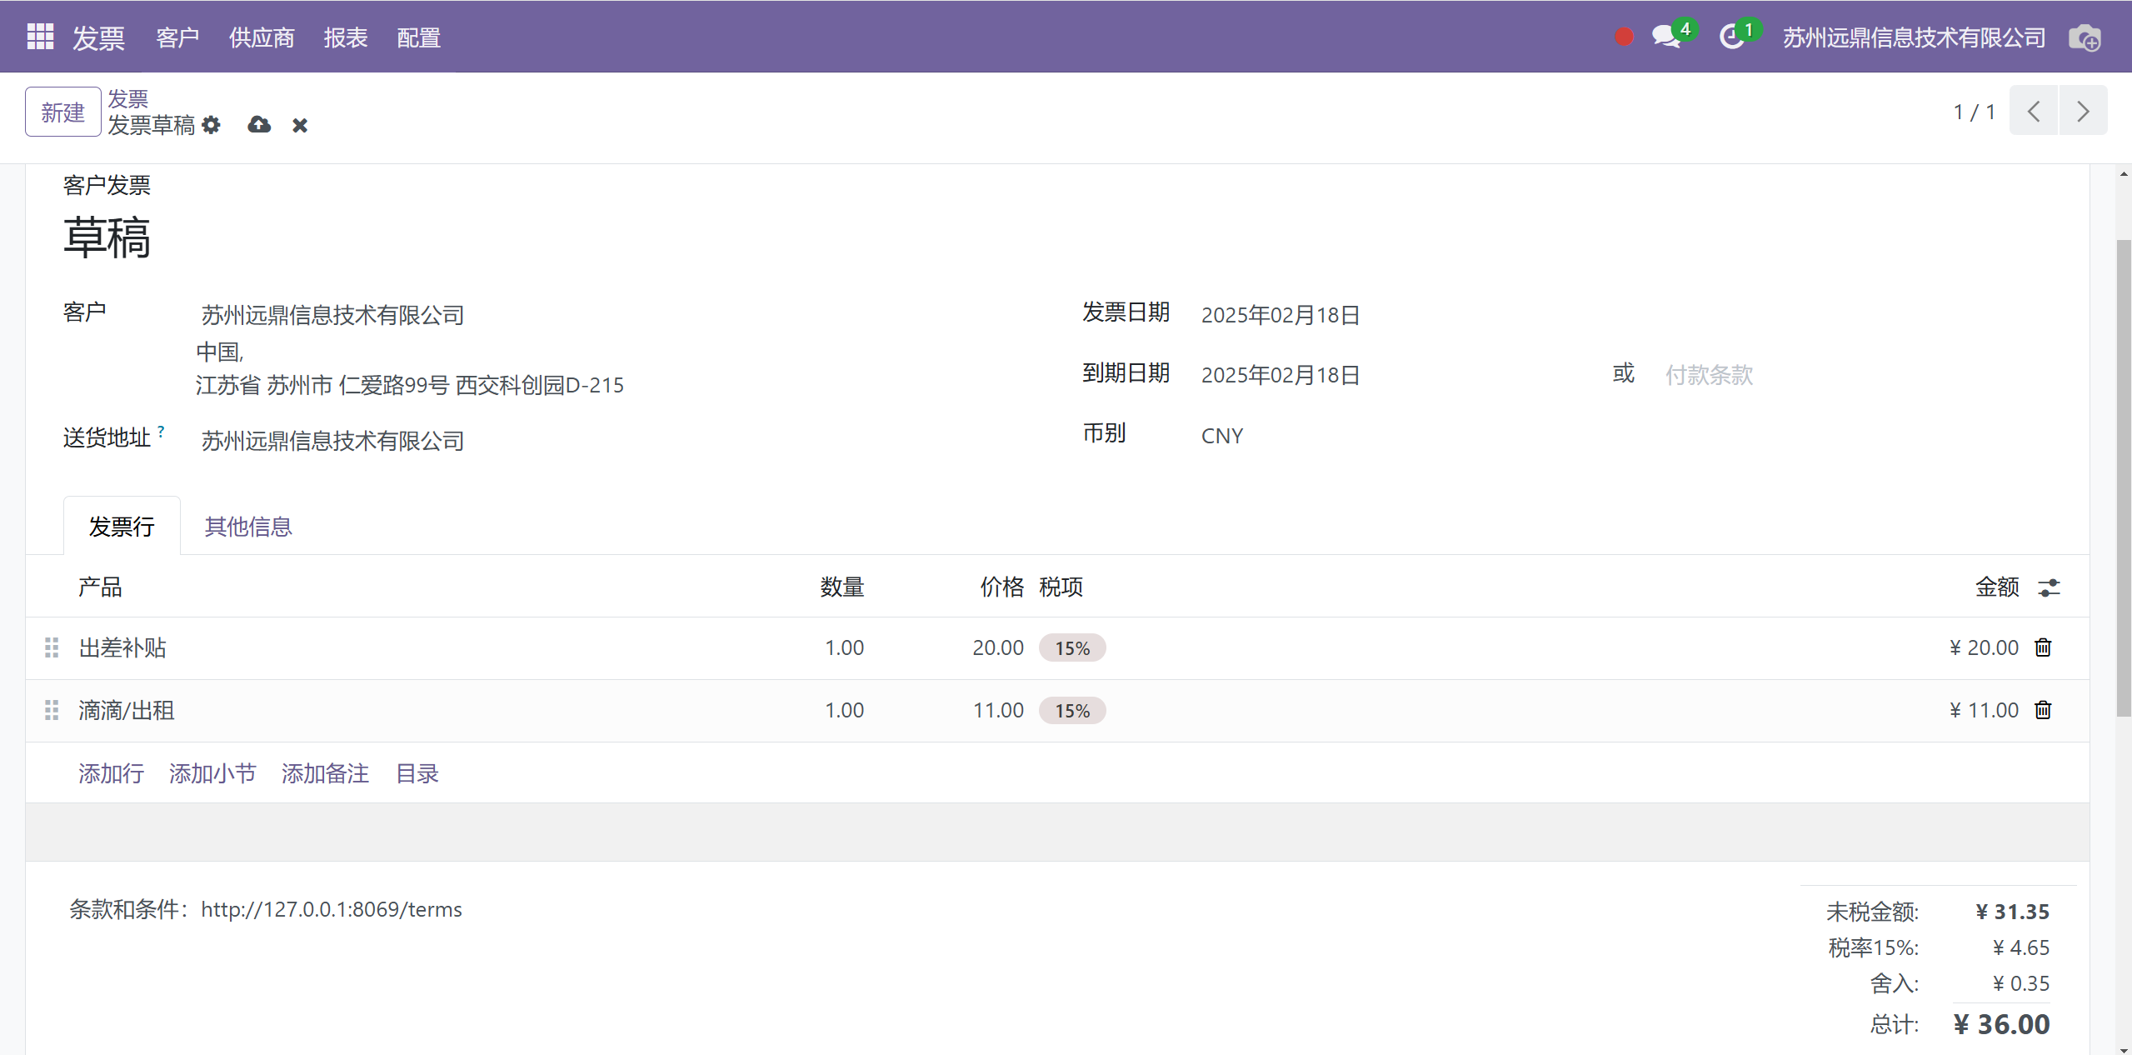Delete the 出差补贴 invoice line
The width and height of the screenshot is (2132, 1055).
(x=2043, y=647)
